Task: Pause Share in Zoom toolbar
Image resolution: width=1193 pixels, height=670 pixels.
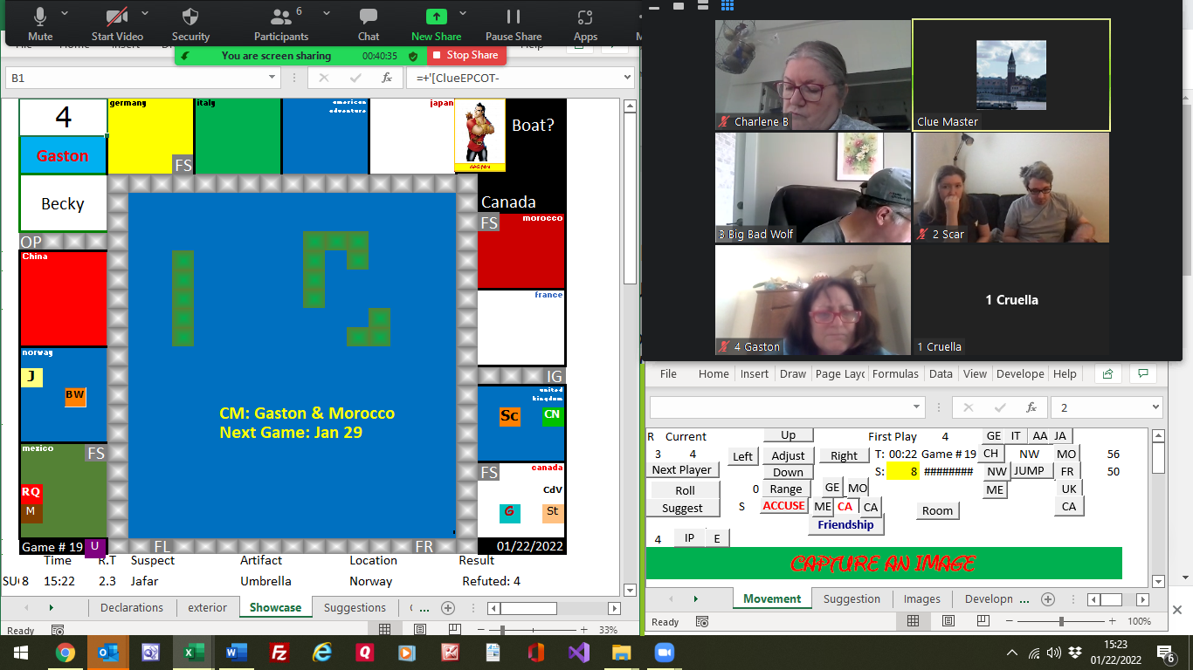Action: point(514,24)
